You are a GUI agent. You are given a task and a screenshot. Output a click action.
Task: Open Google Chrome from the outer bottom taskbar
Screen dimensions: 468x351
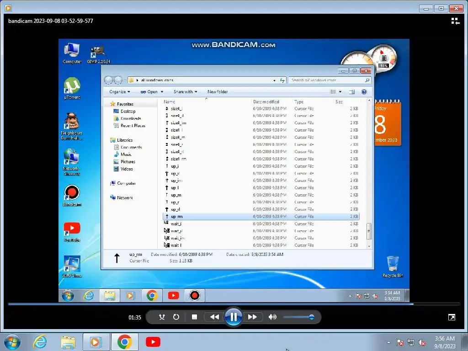124,342
